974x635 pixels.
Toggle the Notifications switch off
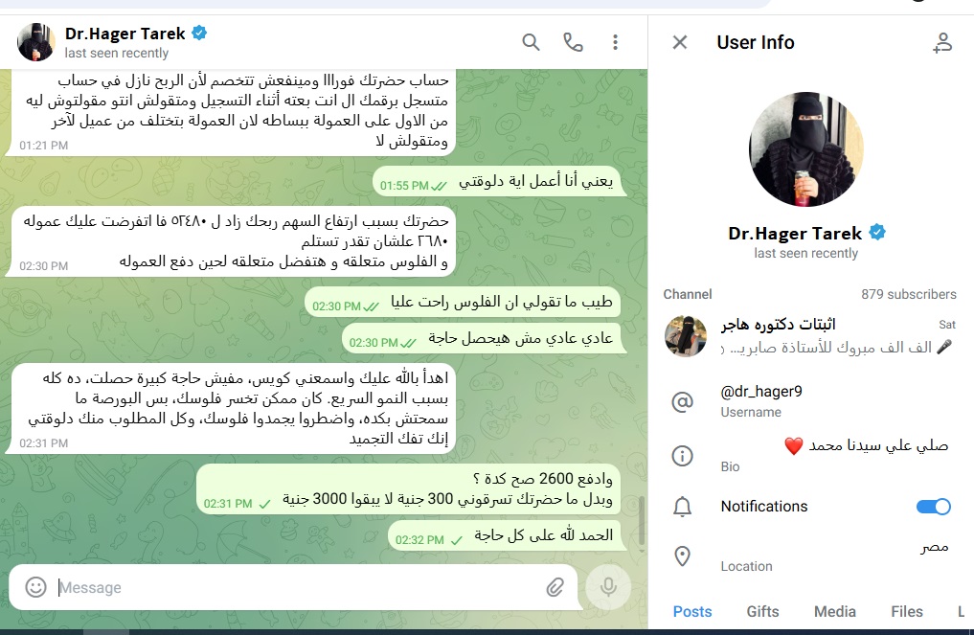tap(933, 507)
